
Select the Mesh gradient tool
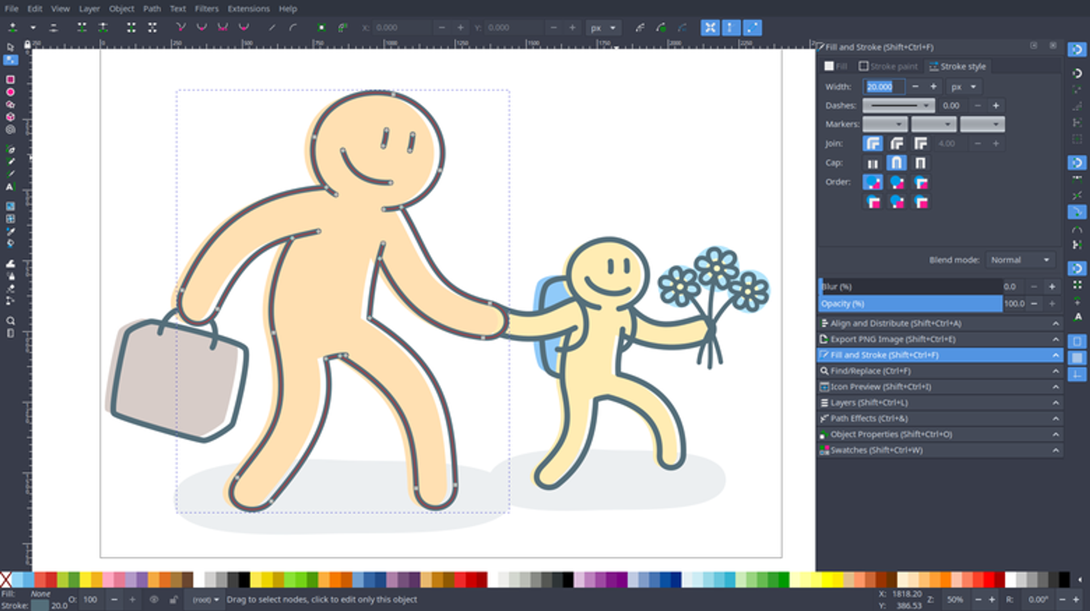click(x=10, y=219)
